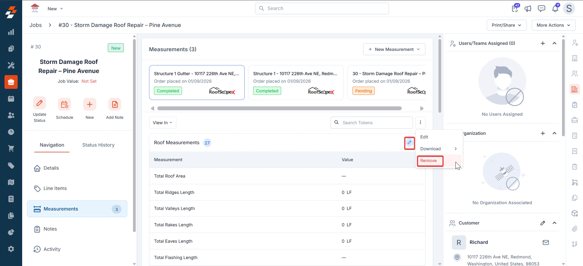583x266 pixels.
Task: Collapse the Users/Teams Assigned section
Action: point(554,43)
